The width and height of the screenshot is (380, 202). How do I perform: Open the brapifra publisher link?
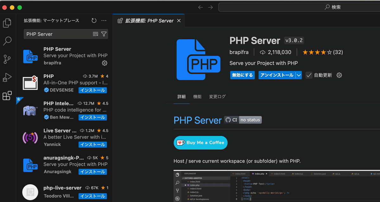[x=239, y=52]
